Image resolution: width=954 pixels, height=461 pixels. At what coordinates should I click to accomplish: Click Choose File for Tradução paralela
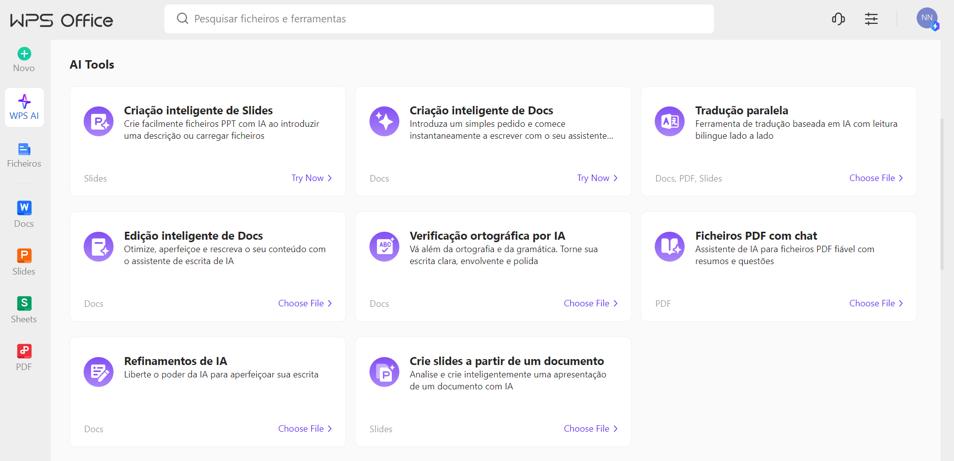click(x=876, y=178)
